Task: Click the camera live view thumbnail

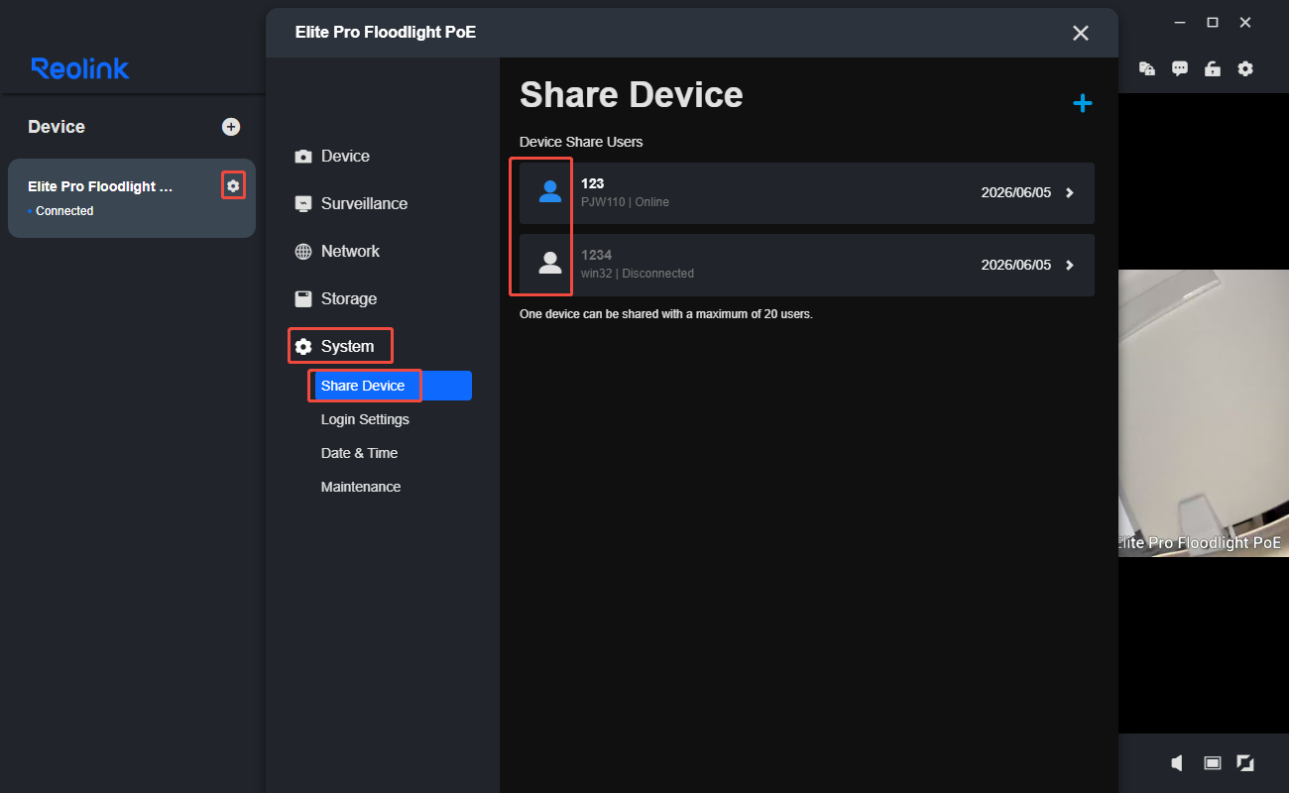Action: tap(1204, 412)
